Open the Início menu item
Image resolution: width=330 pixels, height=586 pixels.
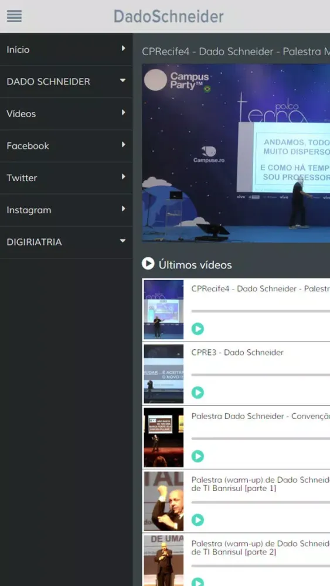click(66, 49)
